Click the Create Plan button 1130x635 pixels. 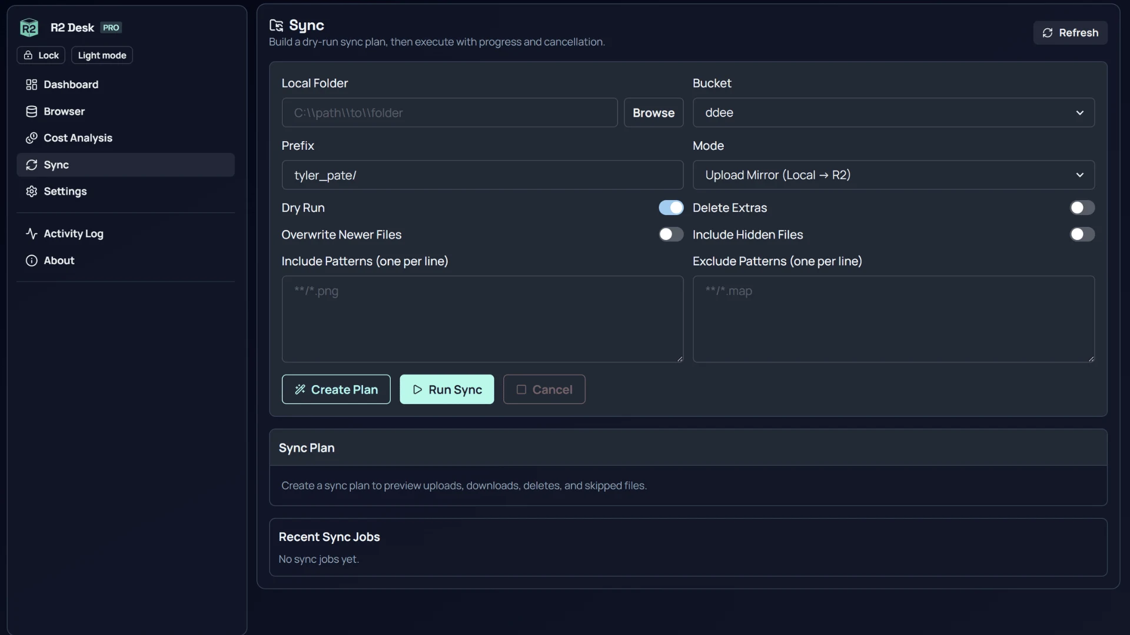click(336, 390)
